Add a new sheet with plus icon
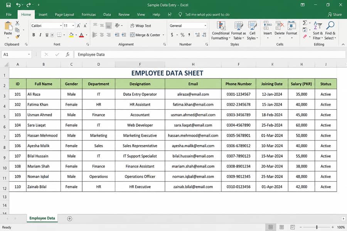347x231 pixels. pos(69,219)
